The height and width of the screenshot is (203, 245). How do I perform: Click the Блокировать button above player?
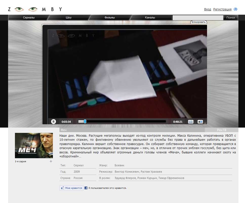199,22
